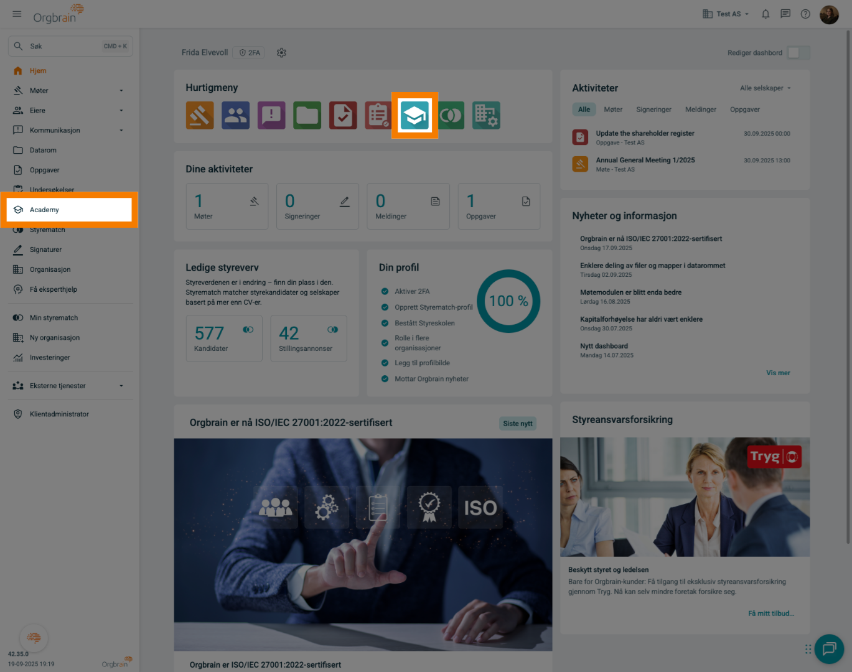Open the Academy graduation cap shortcut
The image size is (852, 672).
pos(414,115)
